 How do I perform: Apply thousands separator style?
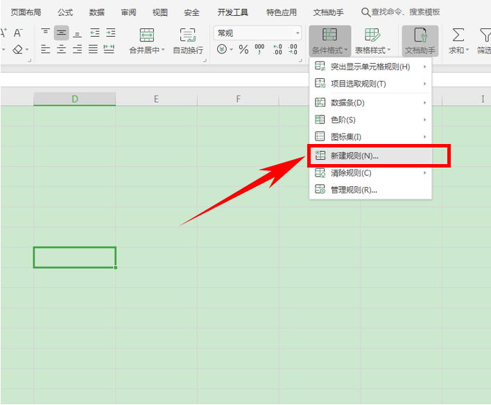(x=259, y=49)
